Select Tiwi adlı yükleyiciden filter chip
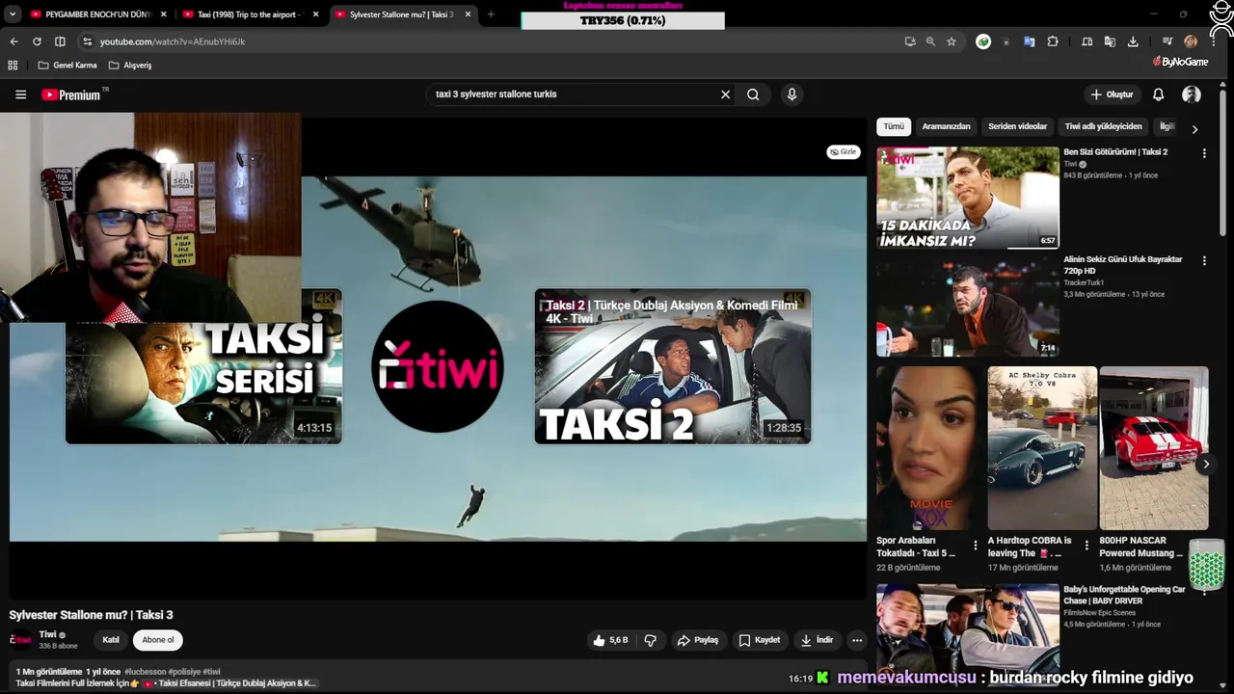This screenshot has width=1234, height=694. [1103, 126]
